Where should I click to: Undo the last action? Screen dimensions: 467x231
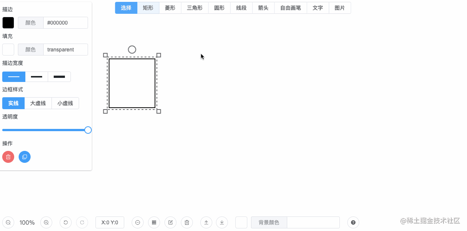point(66,222)
